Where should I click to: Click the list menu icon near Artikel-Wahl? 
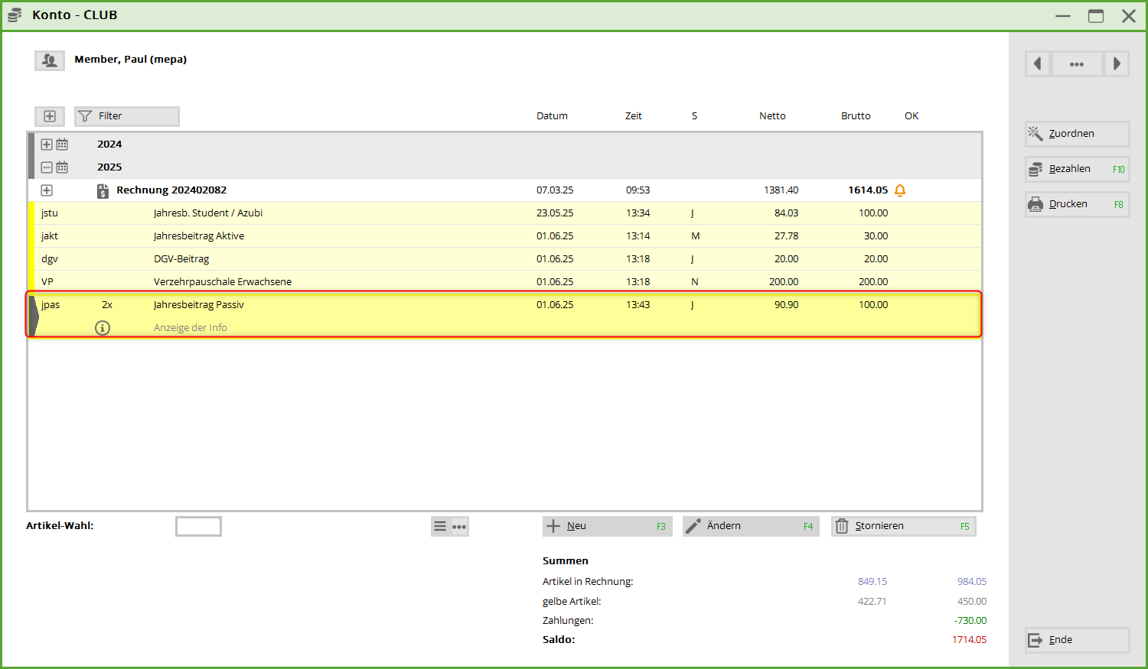point(440,526)
